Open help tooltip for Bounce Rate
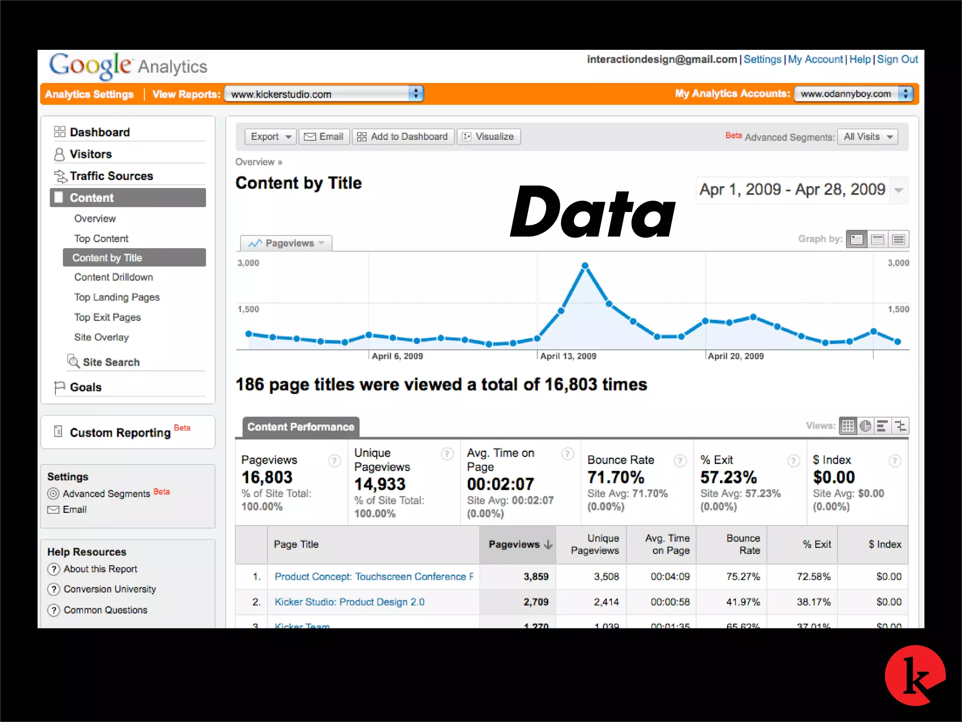Image resolution: width=962 pixels, height=722 pixels. click(680, 461)
